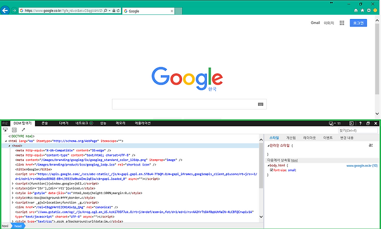
Task: Open the browser Home icon
Action: 356,11
